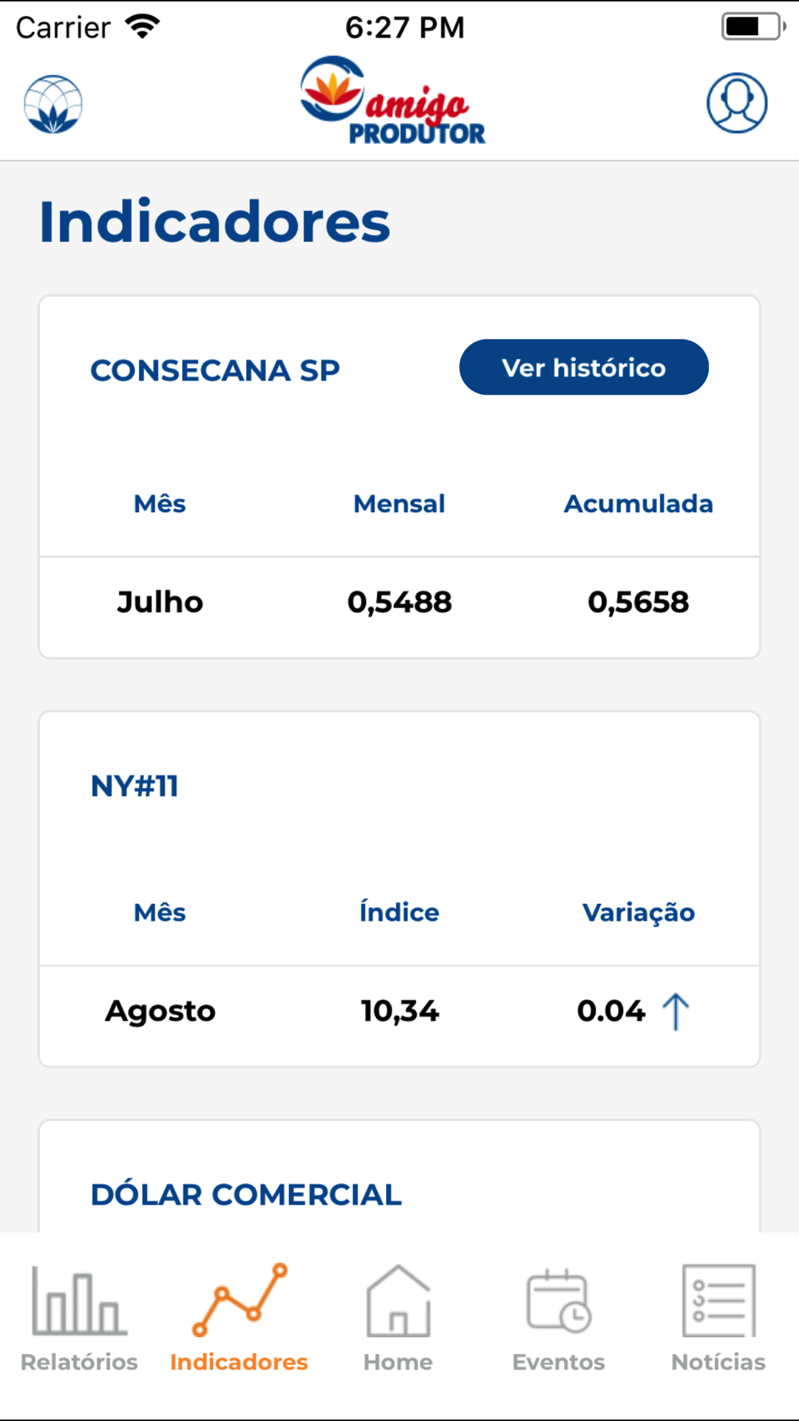The image size is (799, 1421).
Task: Select the Indicadores line graph icon
Action: pyautogui.click(x=239, y=1300)
